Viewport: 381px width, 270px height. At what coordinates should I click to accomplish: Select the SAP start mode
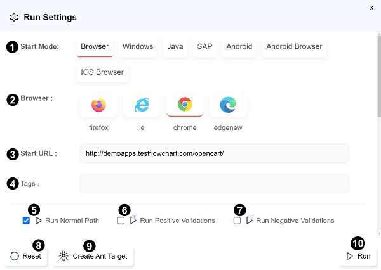204,47
